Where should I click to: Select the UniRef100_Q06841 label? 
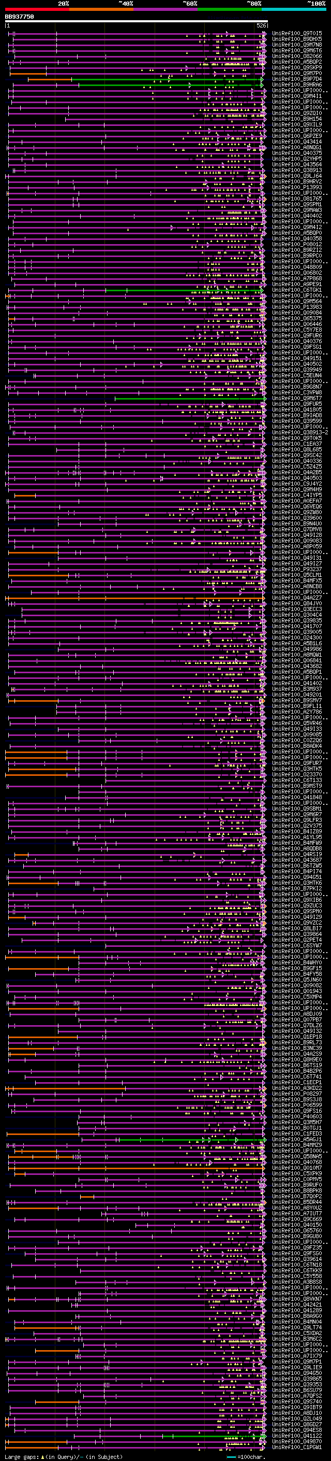(x=297, y=661)
